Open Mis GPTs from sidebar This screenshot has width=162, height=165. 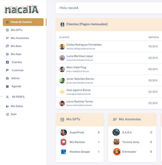pos(16,30)
